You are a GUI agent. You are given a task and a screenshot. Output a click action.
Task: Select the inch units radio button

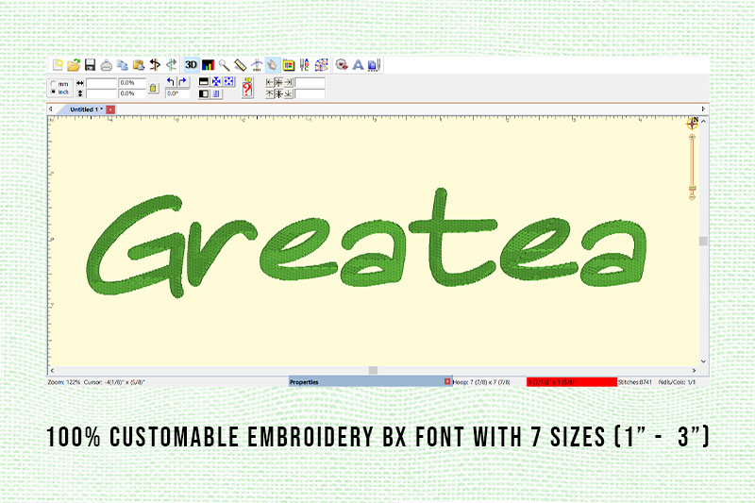[x=53, y=92]
